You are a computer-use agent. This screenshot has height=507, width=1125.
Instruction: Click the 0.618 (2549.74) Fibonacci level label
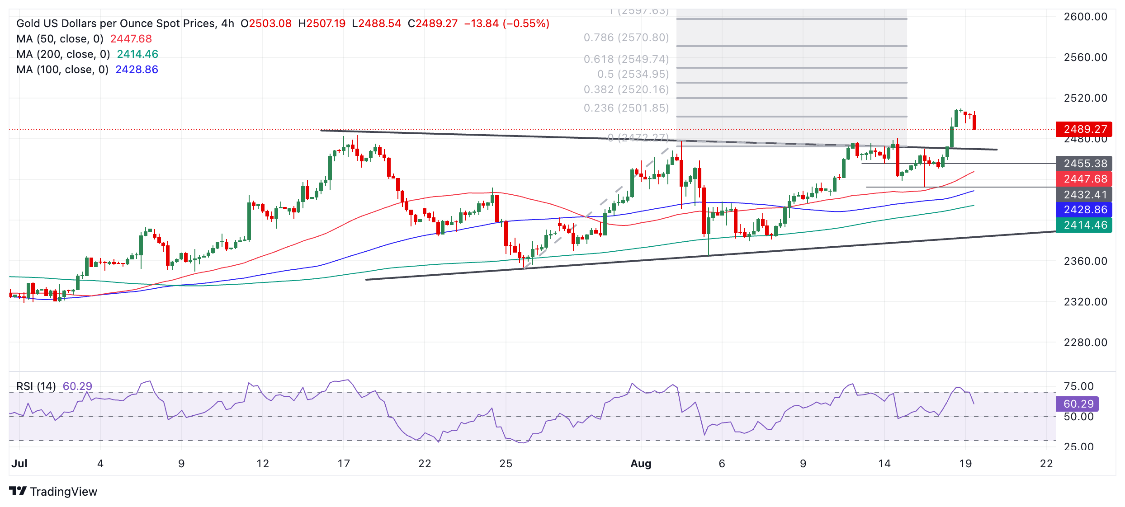[626, 59]
